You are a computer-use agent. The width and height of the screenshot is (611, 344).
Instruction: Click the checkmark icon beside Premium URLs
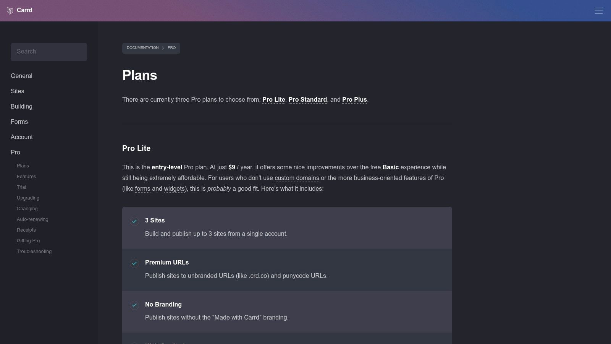coord(134,263)
